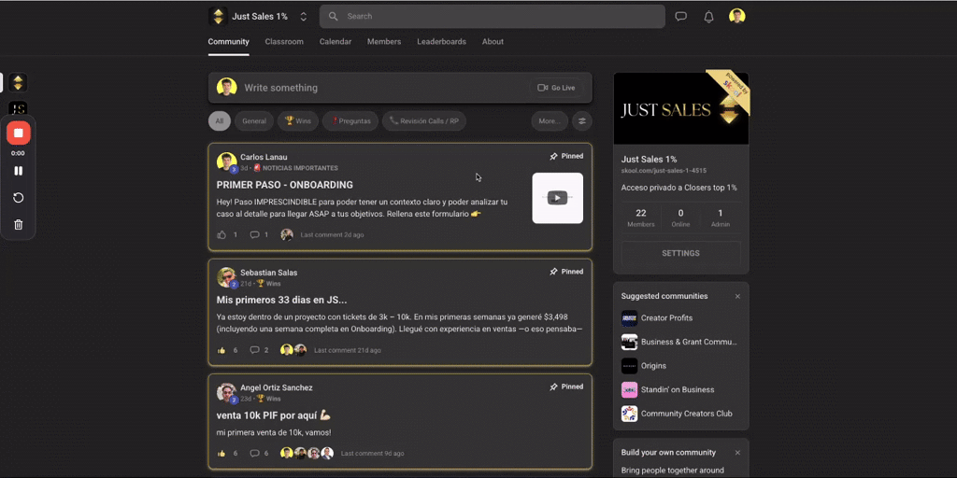Stop the screen recording

(19, 133)
